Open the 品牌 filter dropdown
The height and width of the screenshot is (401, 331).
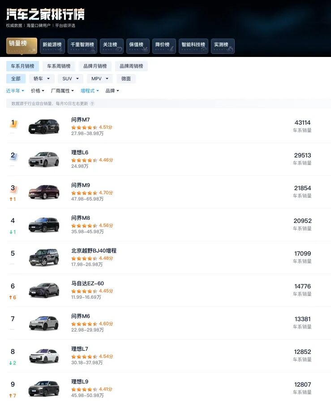[x=112, y=91]
